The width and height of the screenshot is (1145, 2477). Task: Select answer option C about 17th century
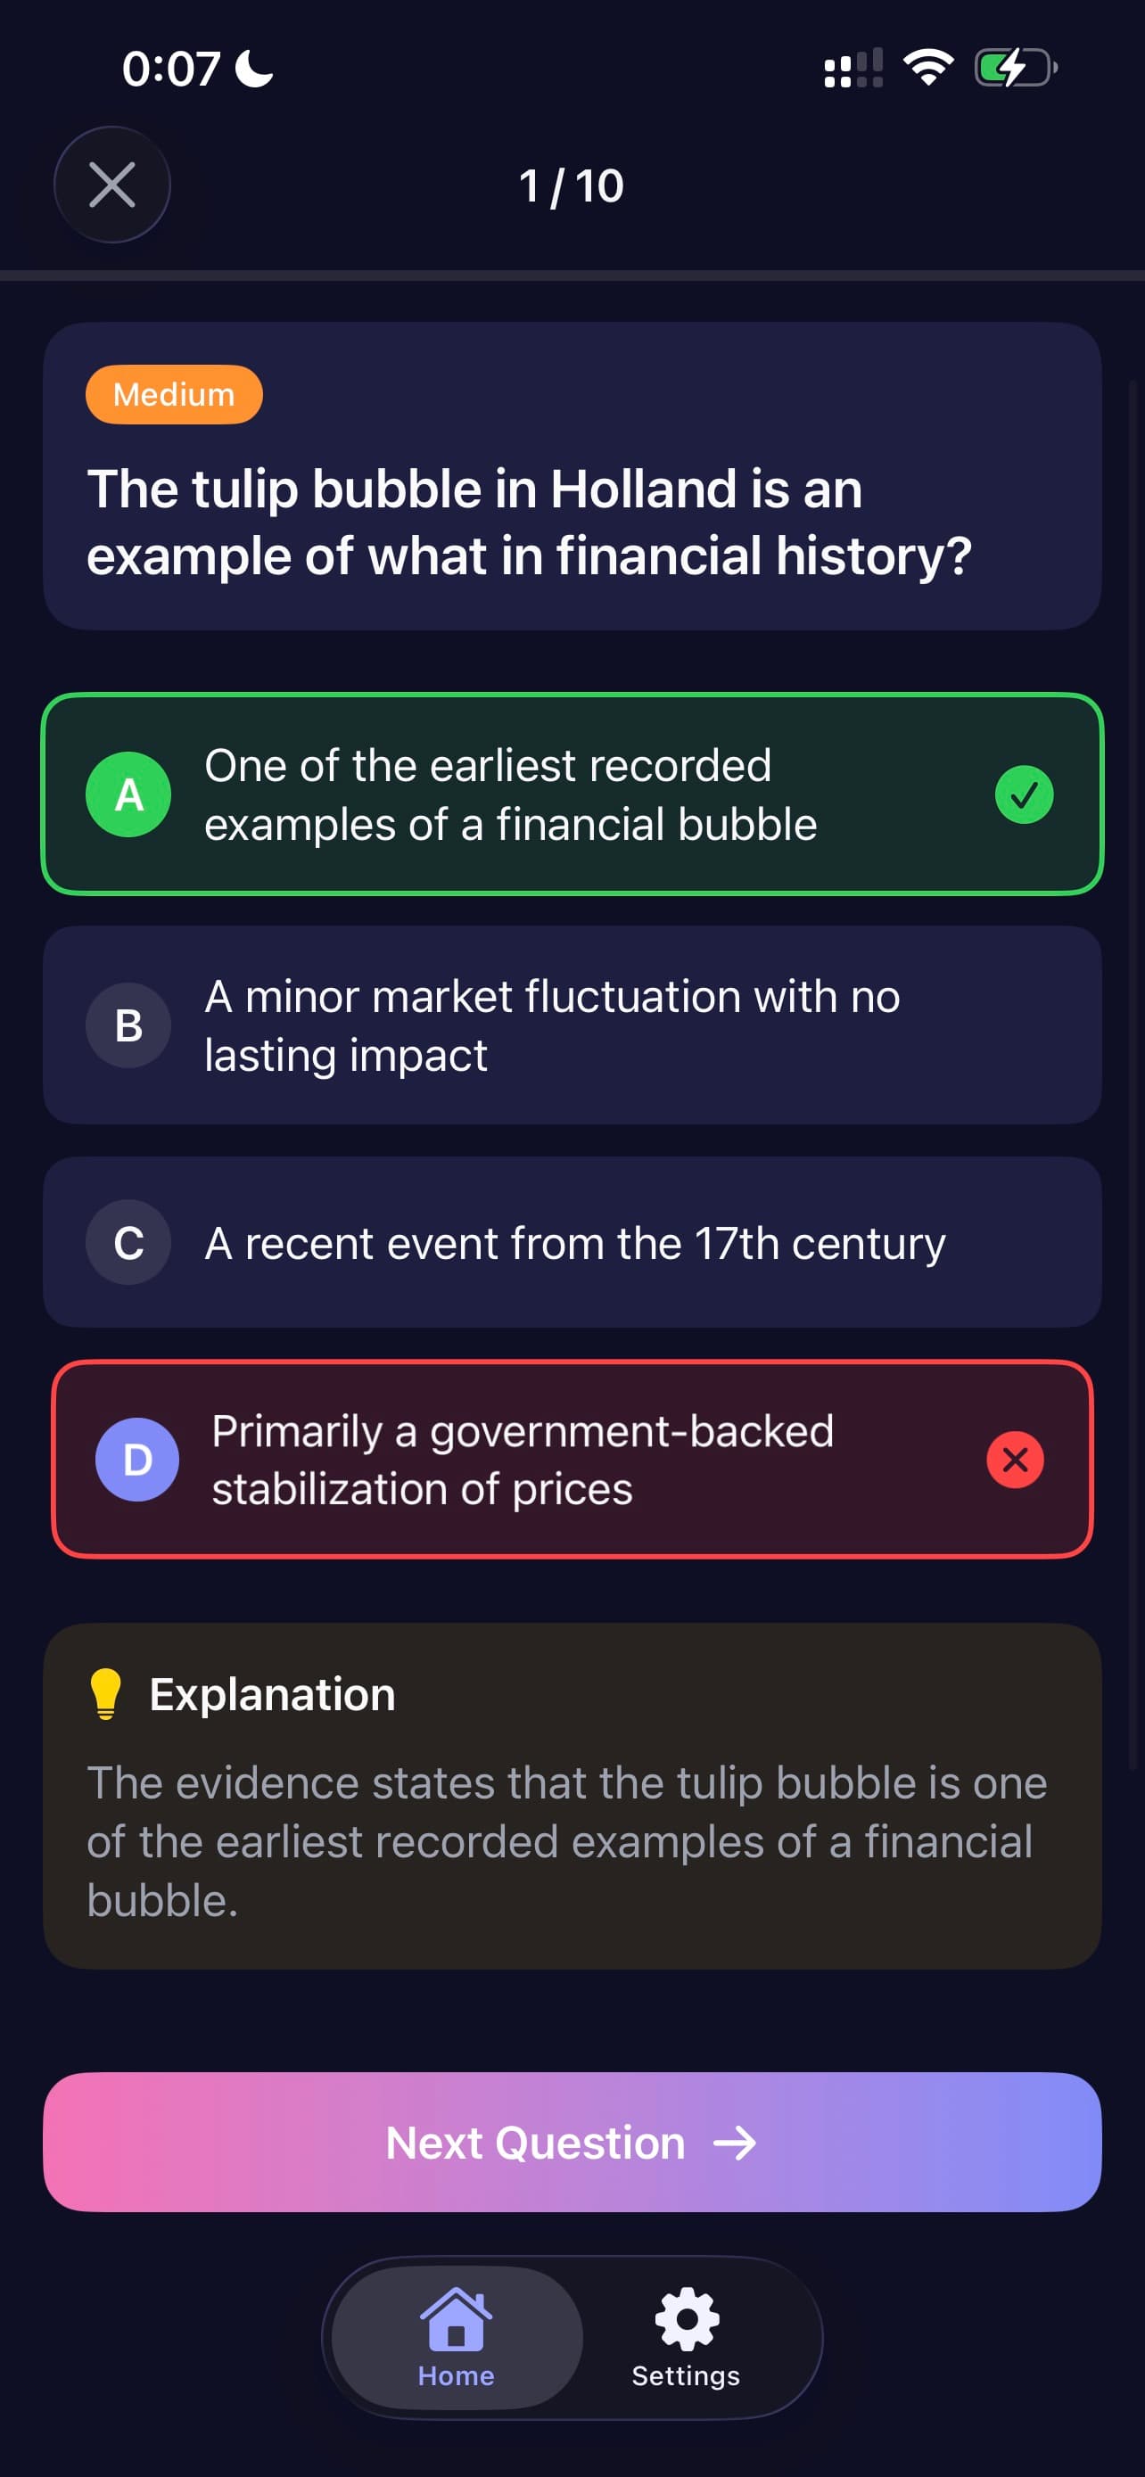(x=572, y=1242)
